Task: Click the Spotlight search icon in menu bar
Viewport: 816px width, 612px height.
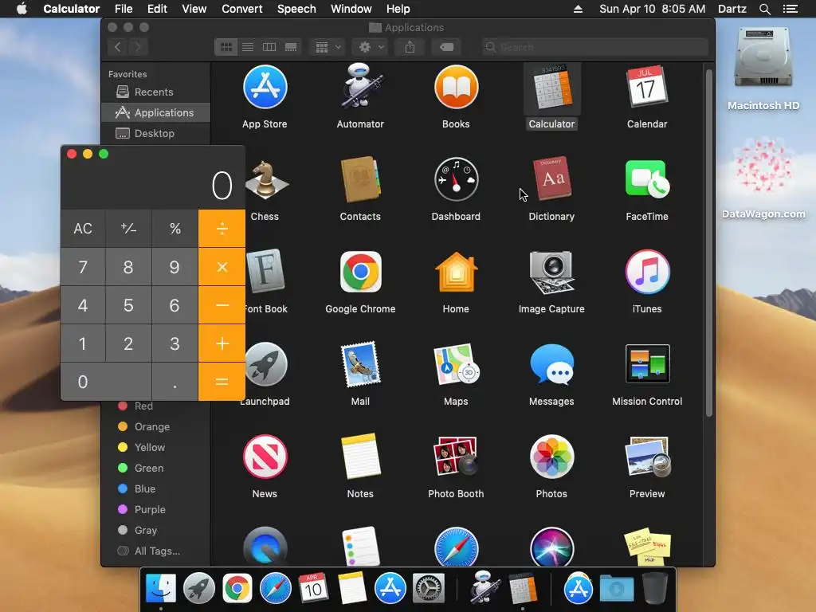Action: (x=764, y=9)
